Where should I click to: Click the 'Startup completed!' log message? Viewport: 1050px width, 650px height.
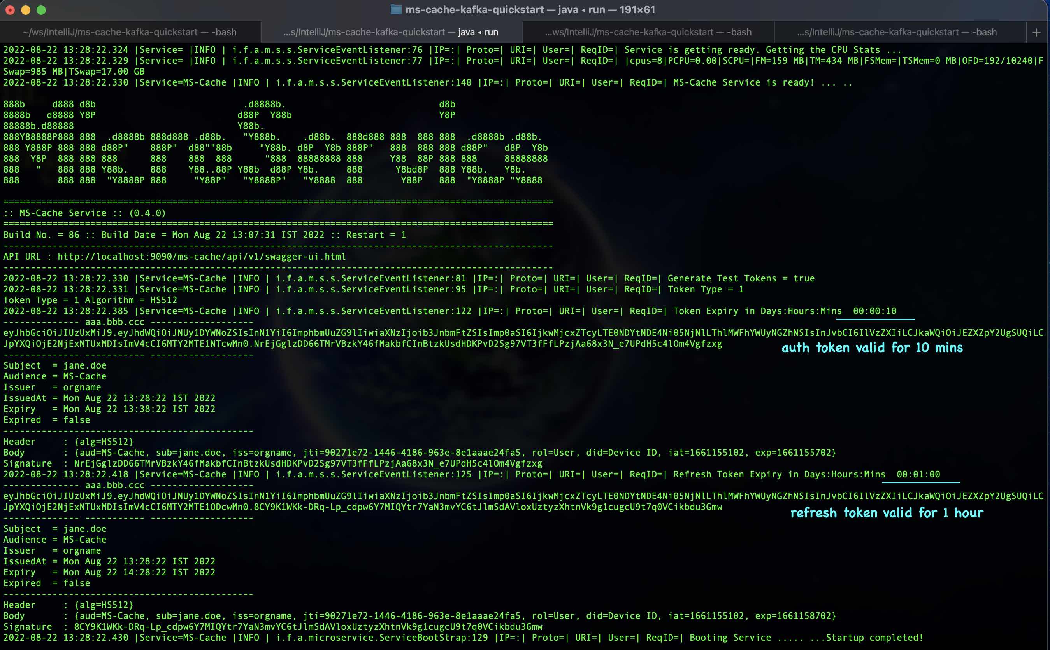coord(874,638)
